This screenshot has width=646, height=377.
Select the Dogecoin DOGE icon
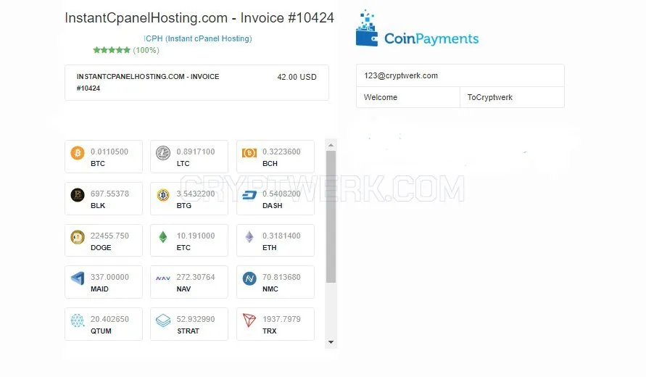(78, 237)
